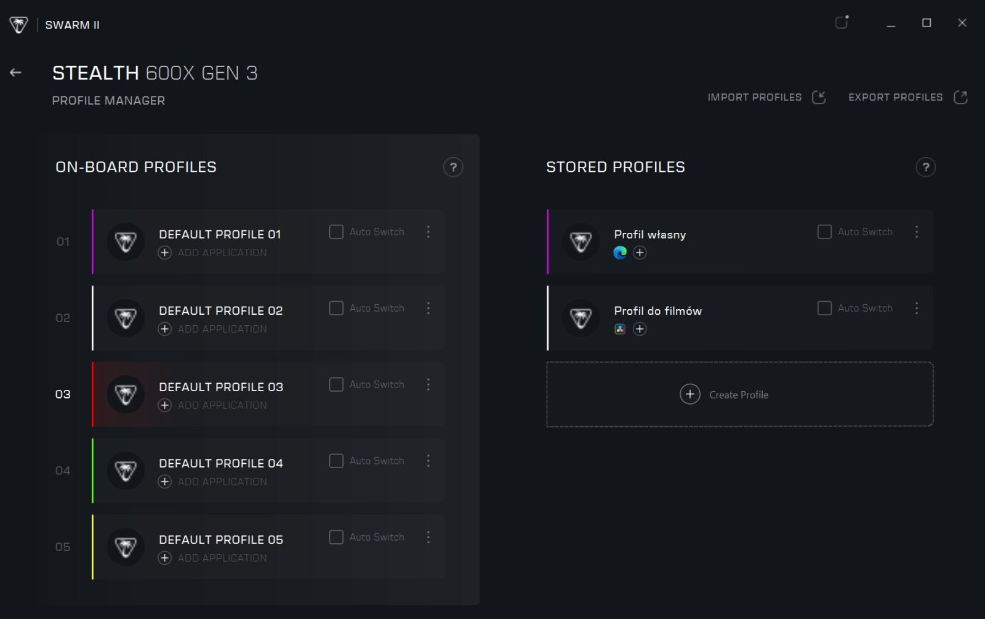Click the Edge app icon in Profil własny
This screenshot has width=985, height=619.
click(x=620, y=253)
